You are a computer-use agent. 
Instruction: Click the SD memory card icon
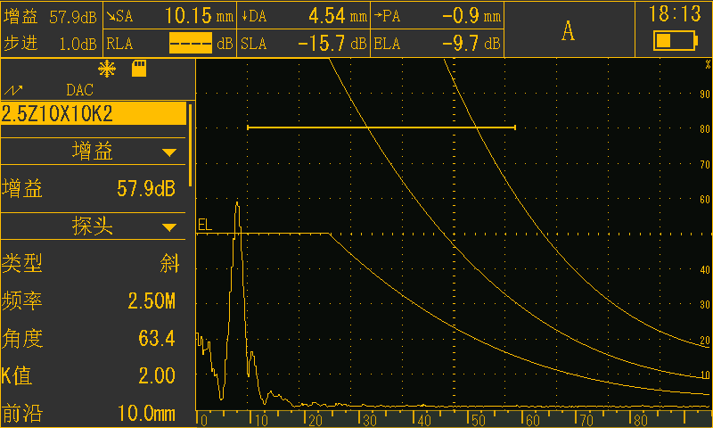[139, 69]
